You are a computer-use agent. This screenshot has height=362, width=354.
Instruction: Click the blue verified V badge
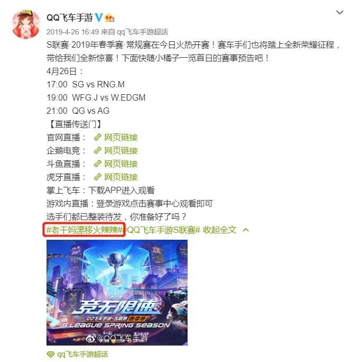(99, 17)
